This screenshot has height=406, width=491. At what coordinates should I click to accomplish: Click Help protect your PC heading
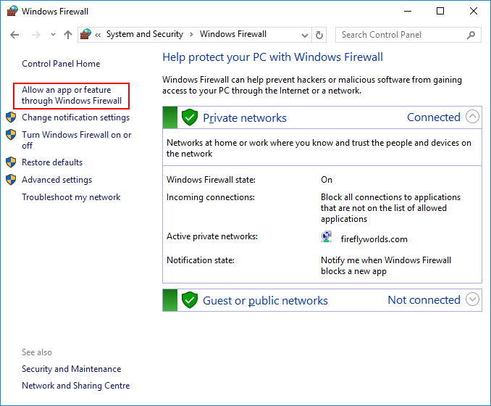click(x=272, y=57)
